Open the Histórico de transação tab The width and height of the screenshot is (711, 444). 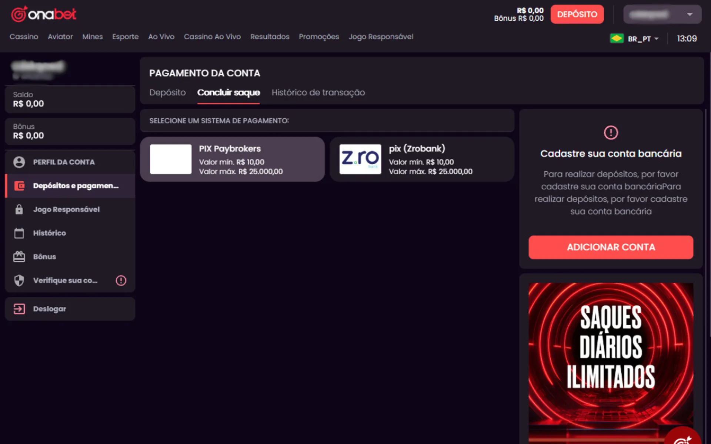click(318, 92)
